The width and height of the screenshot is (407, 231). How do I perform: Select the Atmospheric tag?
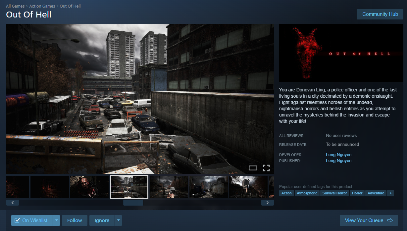pyautogui.click(x=307, y=193)
